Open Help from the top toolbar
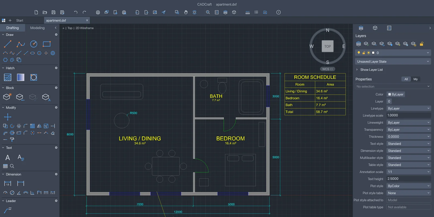The width and height of the screenshot is (434, 217). (278, 12)
